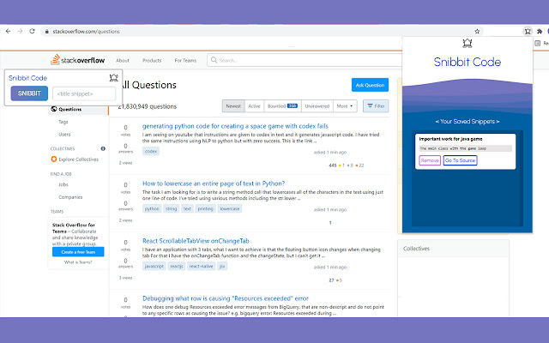Select Users in the left sidebar
The width and height of the screenshot is (549, 343).
pos(64,135)
